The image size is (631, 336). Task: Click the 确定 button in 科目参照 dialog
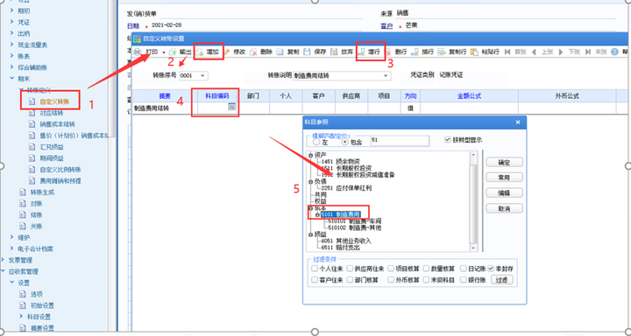(504, 163)
